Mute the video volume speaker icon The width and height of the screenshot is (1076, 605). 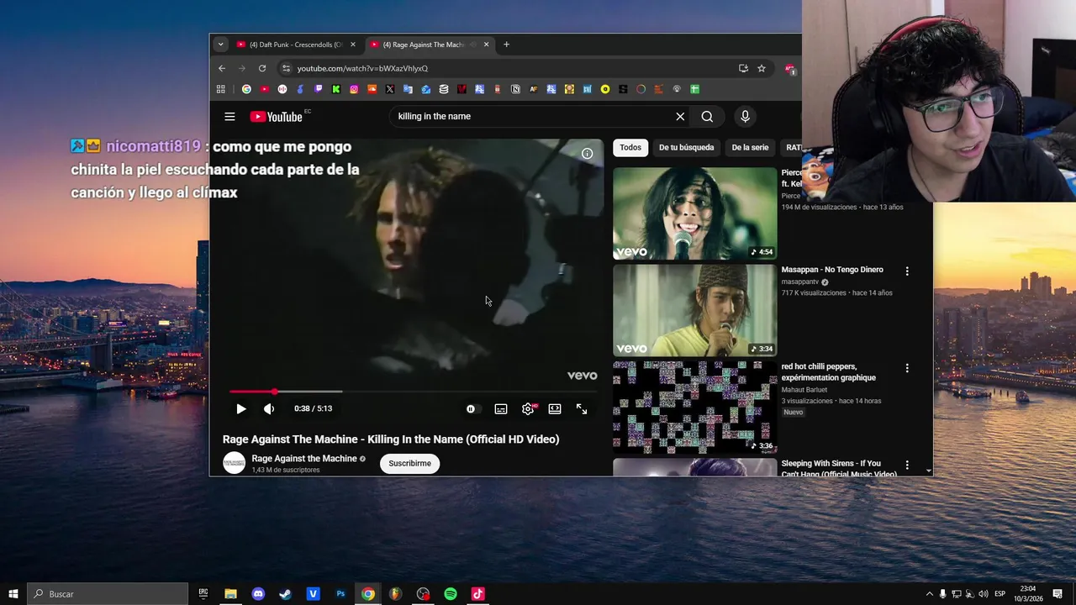(269, 409)
